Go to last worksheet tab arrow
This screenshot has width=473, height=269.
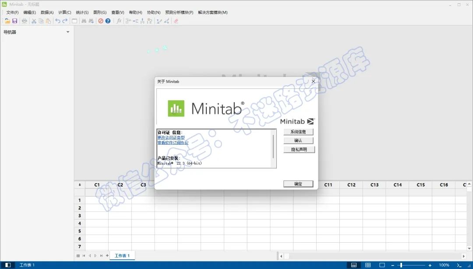click(101, 256)
